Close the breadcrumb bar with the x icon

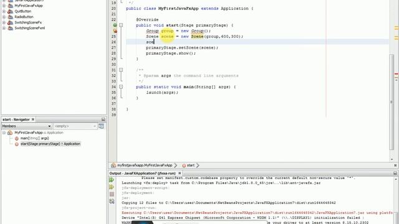click(x=395, y=166)
